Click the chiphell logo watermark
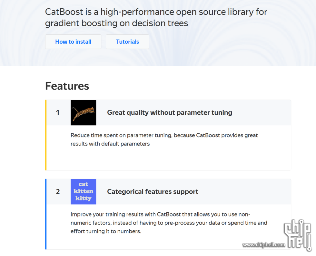The width and height of the screenshot is (316, 256). pos(297,234)
